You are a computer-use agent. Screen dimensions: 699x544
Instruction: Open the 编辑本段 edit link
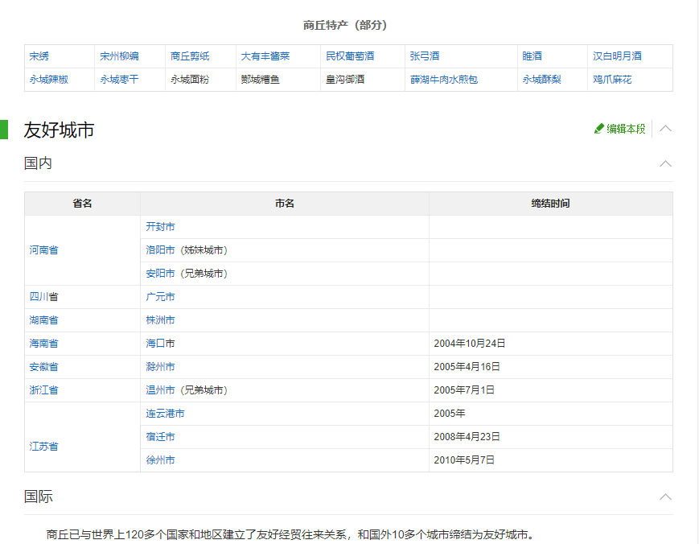[x=626, y=129]
